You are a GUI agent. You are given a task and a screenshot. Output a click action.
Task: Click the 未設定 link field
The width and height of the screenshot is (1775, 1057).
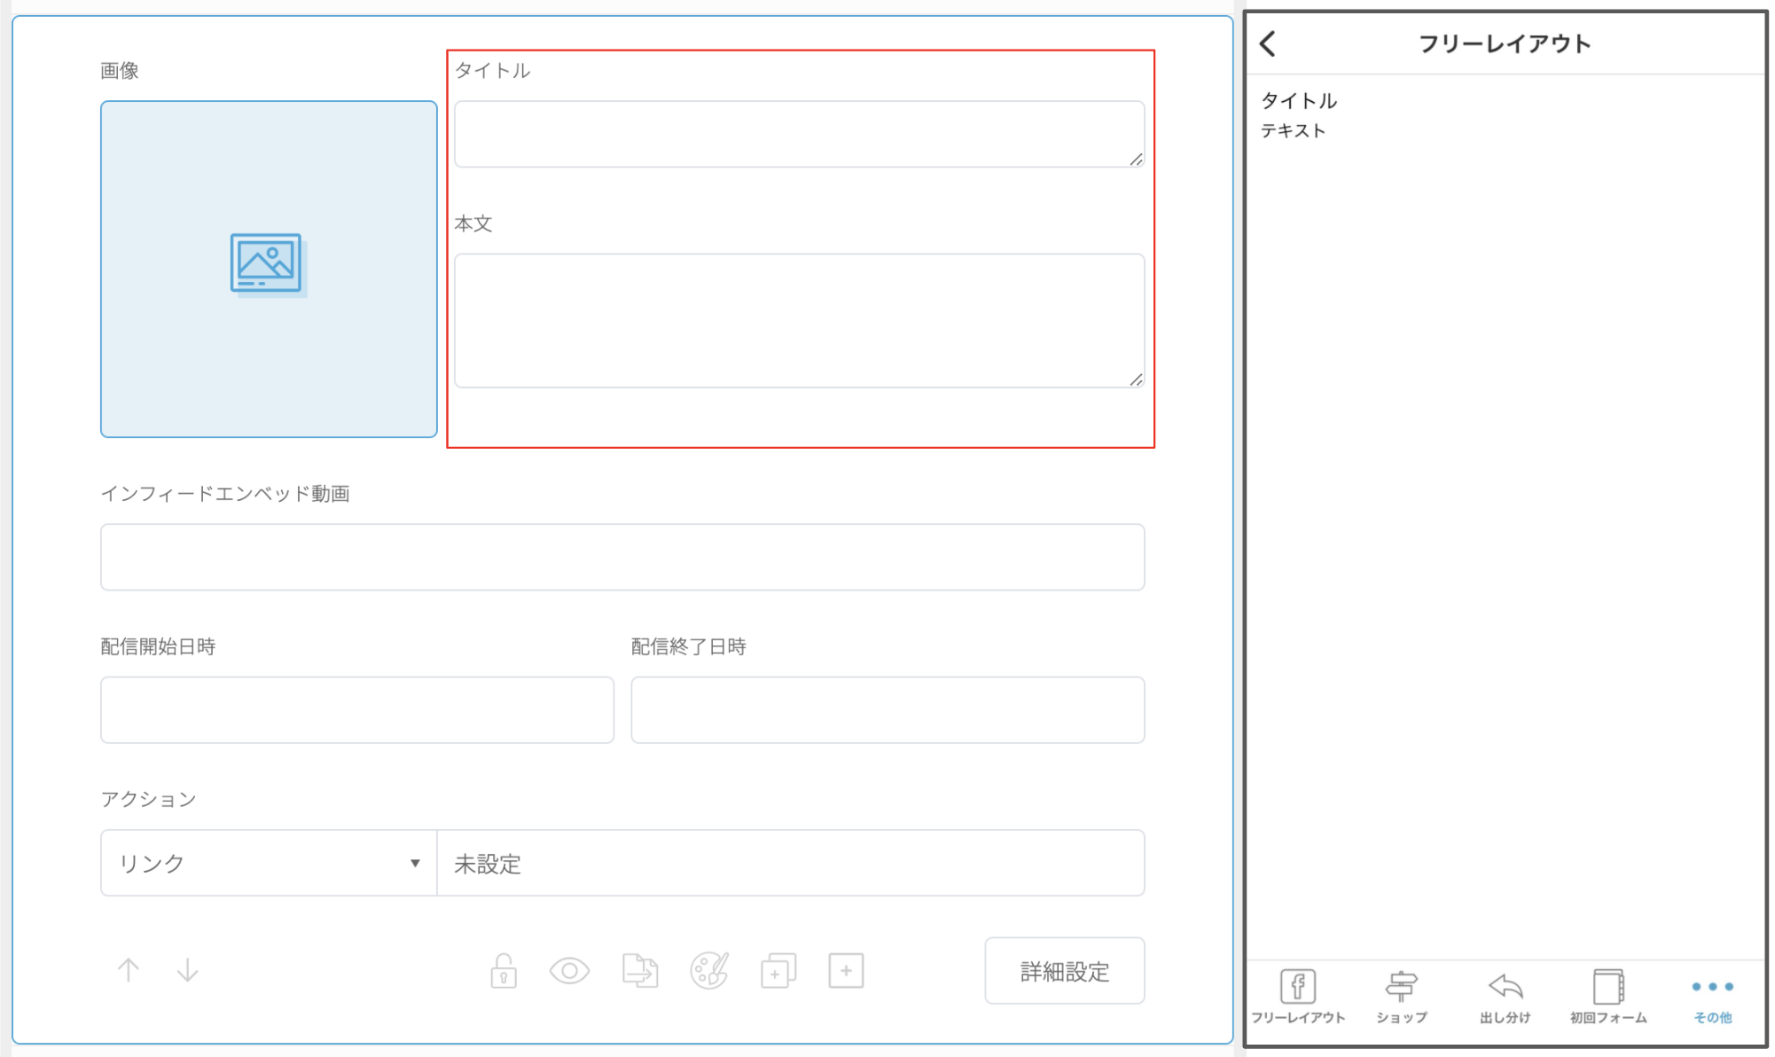[x=791, y=863]
